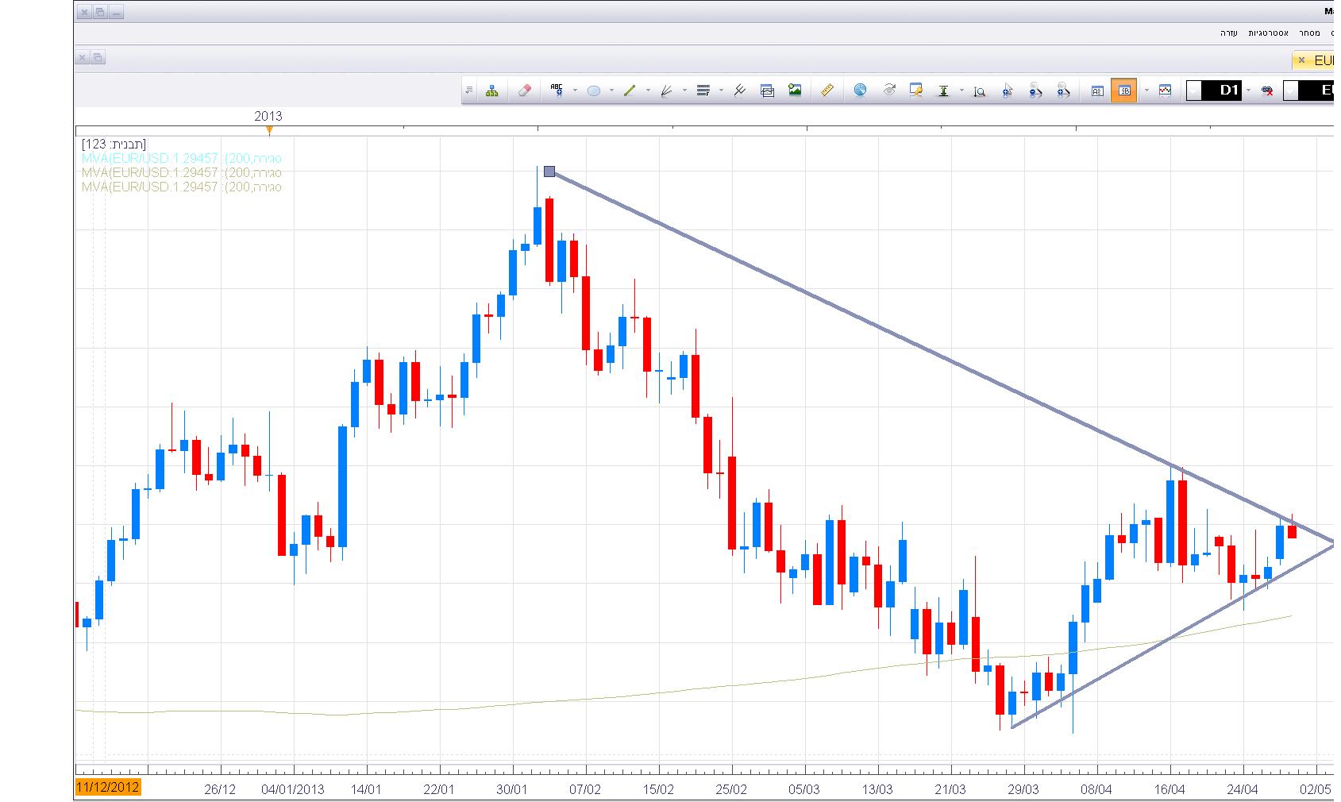The image size is (1341, 802).
Task: Click the vertical zoom magnifier icon
Action: [980, 91]
